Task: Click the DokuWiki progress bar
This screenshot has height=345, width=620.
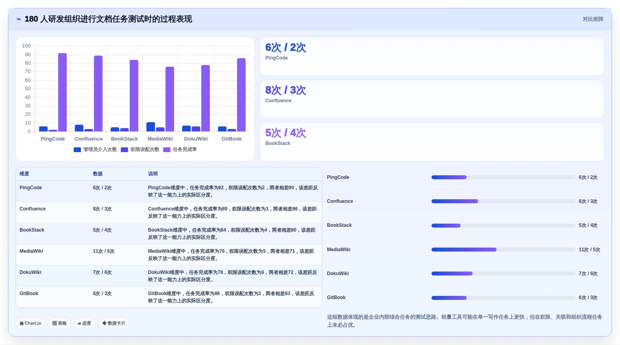Action: click(x=503, y=274)
